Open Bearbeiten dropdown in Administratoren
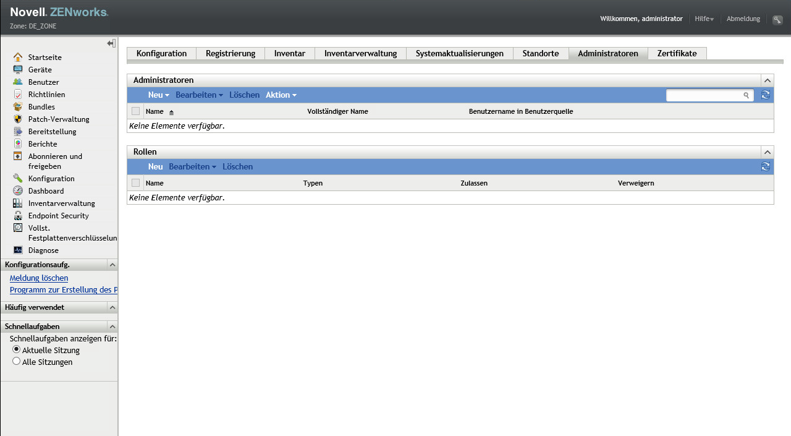The width and height of the screenshot is (791, 436). click(199, 95)
